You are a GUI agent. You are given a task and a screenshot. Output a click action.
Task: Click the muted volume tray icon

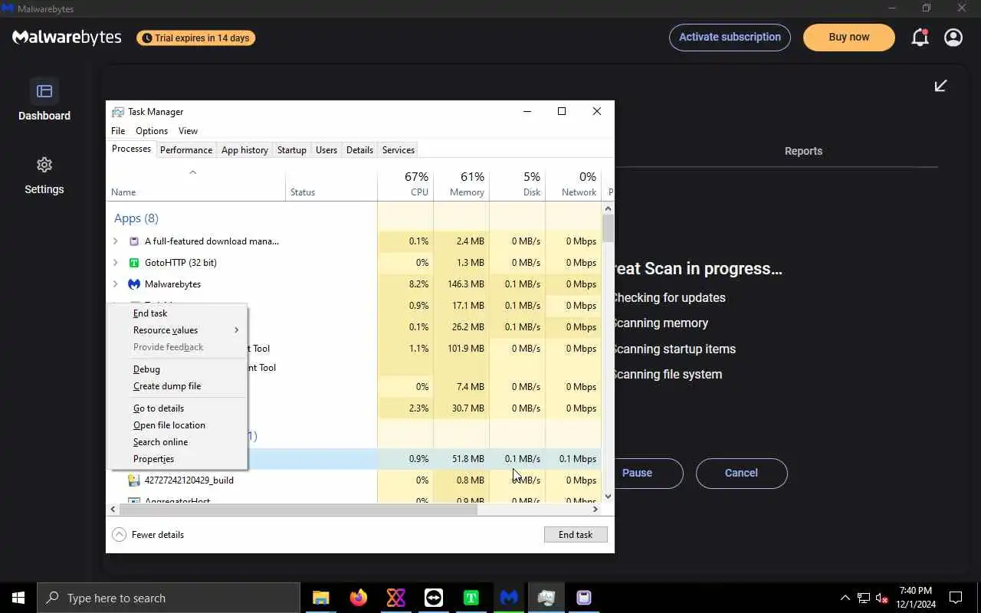882,598
